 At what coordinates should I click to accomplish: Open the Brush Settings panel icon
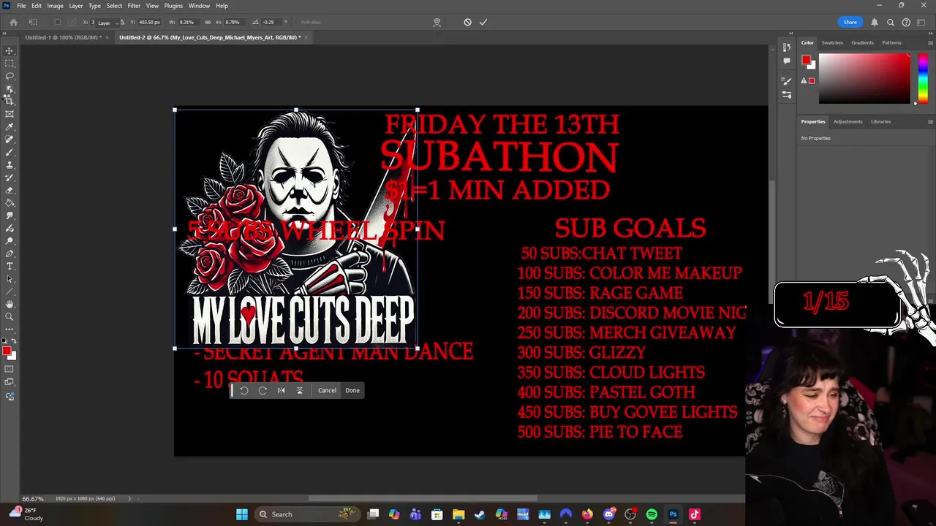[x=787, y=82]
